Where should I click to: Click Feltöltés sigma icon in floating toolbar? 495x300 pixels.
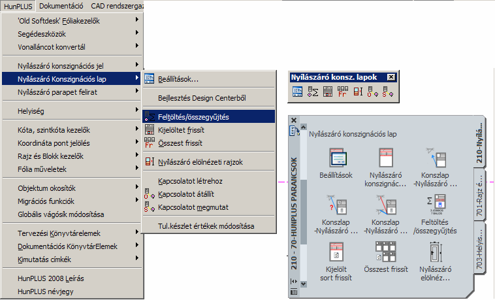(313, 92)
